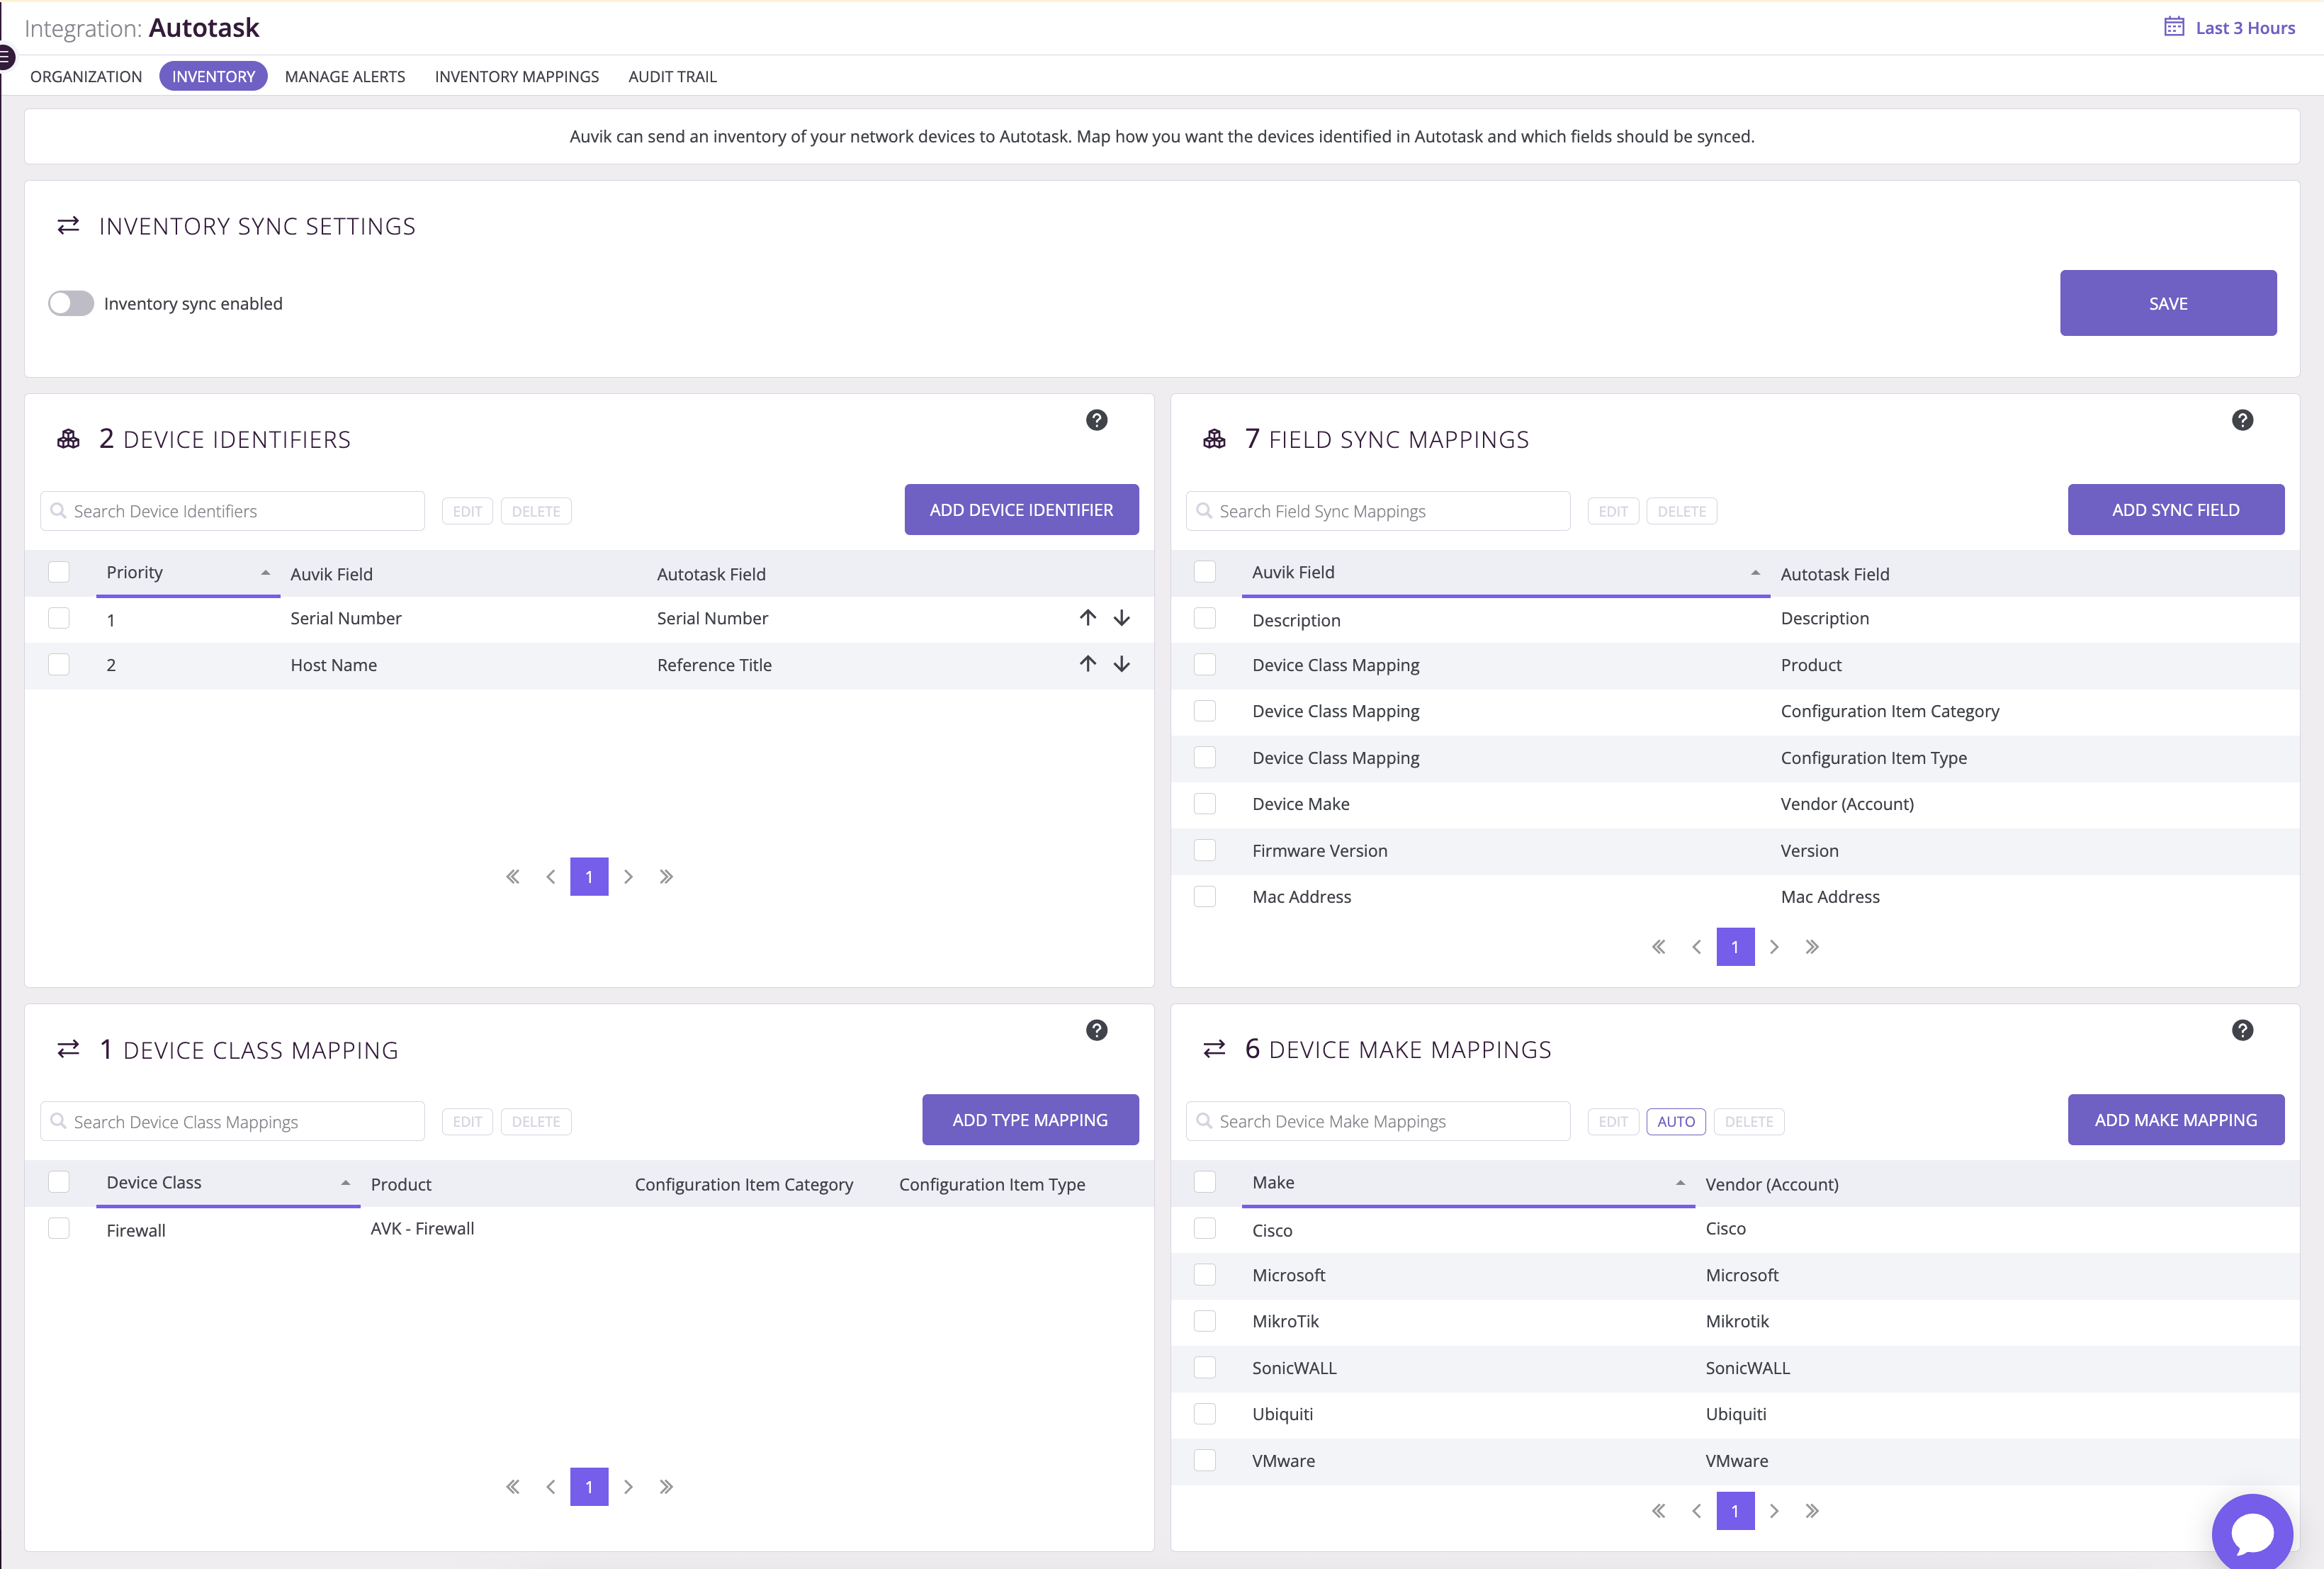2324x1569 pixels.
Task: Select the Cisco make mapping checkbox
Action: [x=1205, y=1228]
